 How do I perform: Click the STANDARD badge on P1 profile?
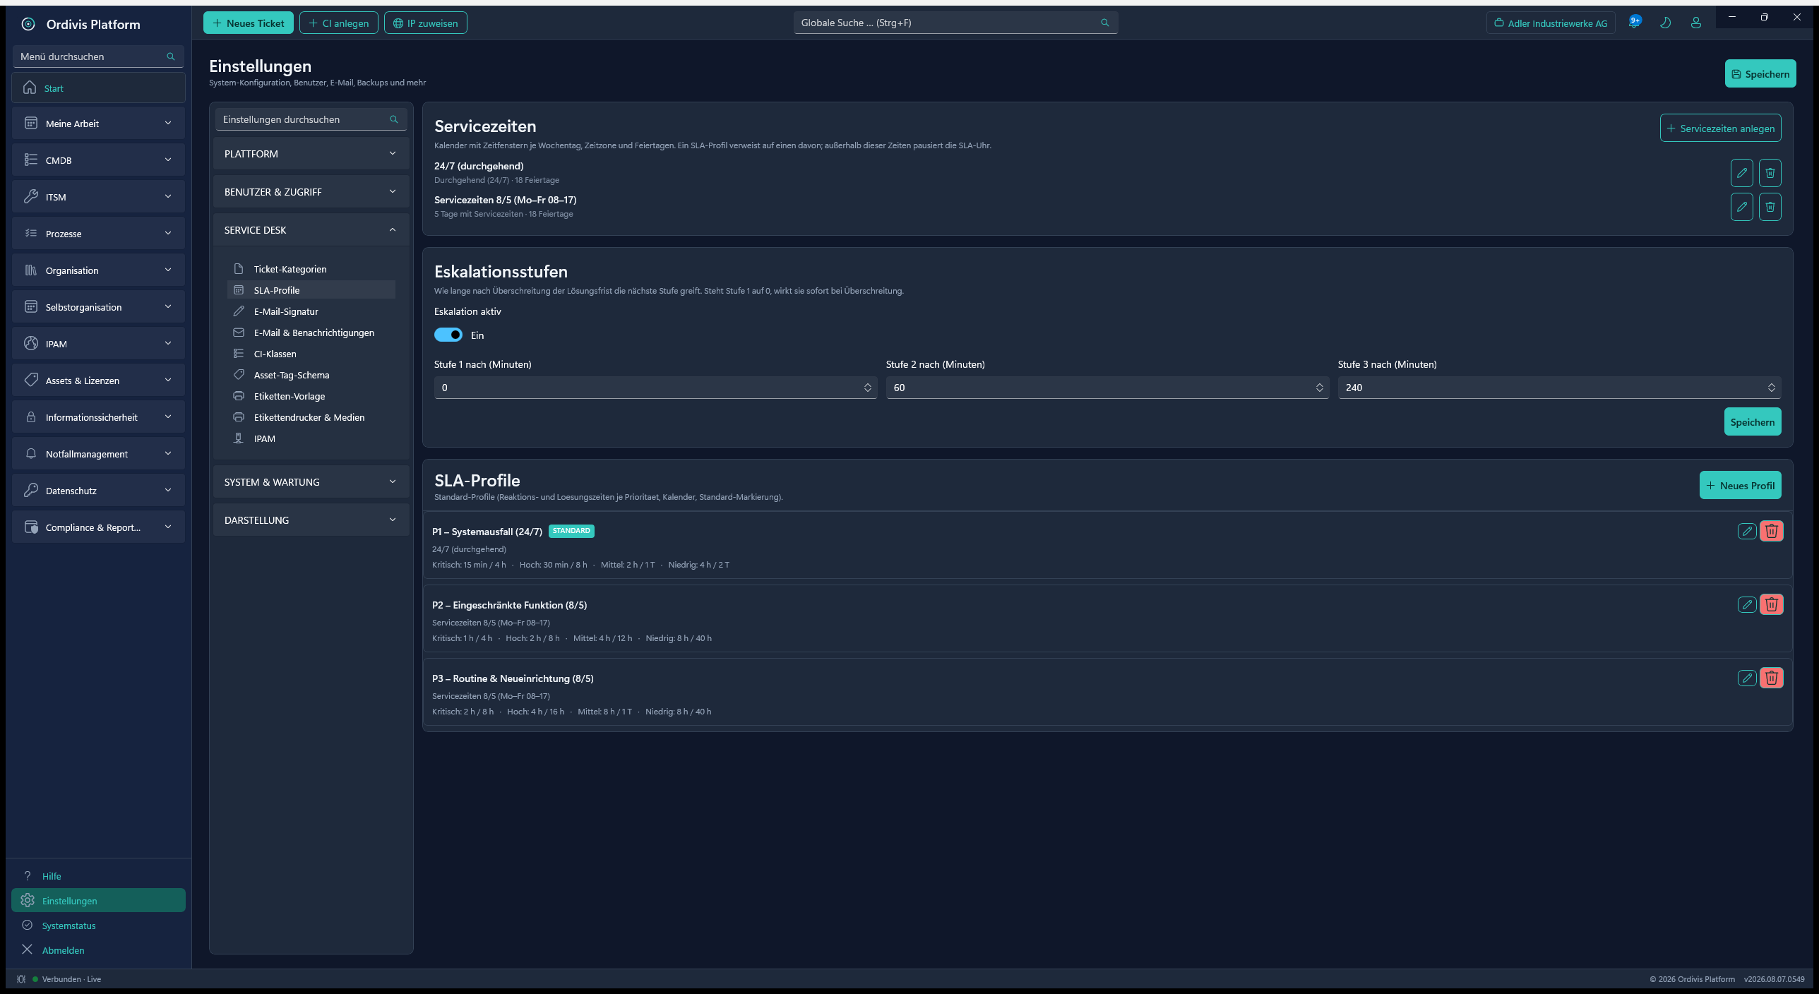(571, 531)
